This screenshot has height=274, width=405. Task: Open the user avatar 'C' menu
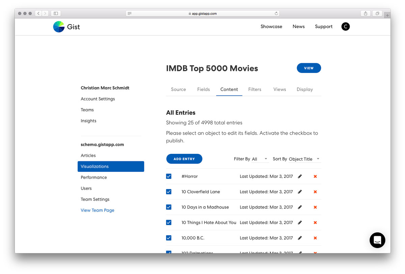tap(346, 27)
